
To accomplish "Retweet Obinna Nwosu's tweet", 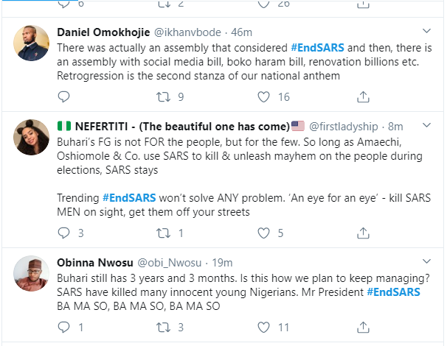I will click(163, 326).
